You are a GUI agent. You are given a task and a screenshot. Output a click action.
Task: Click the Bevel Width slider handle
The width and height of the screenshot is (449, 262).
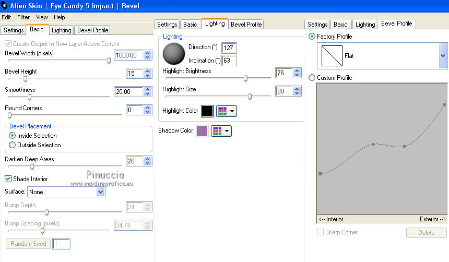[109, 61]
